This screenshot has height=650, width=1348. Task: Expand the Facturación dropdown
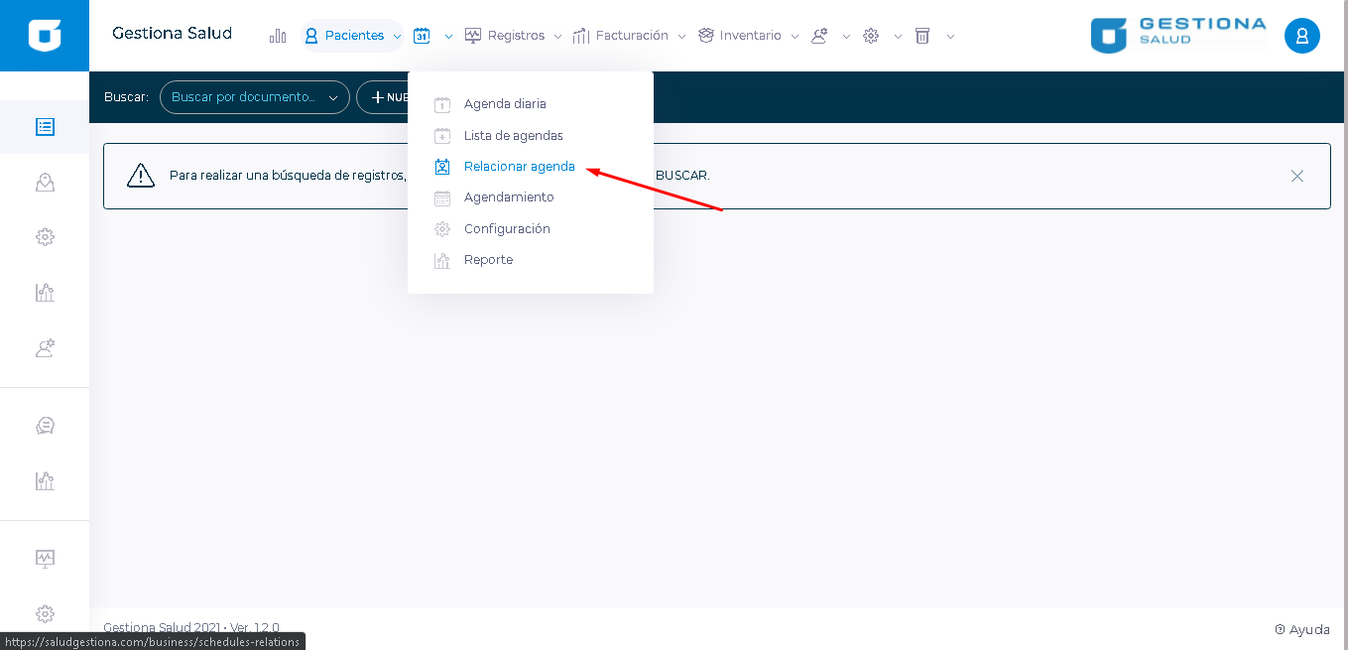point(630,36)
